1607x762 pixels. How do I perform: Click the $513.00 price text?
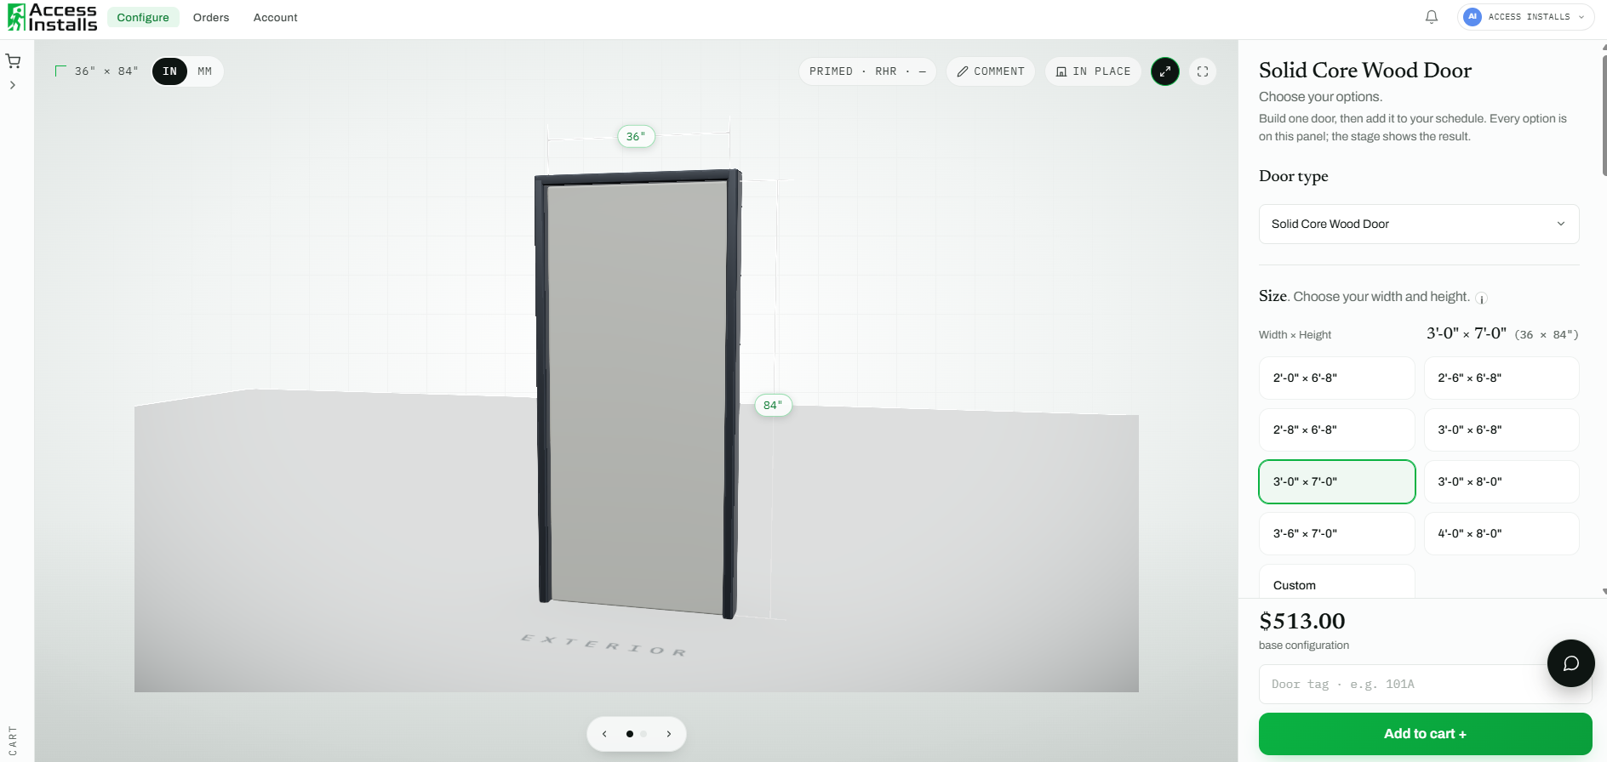point(1302,621)
